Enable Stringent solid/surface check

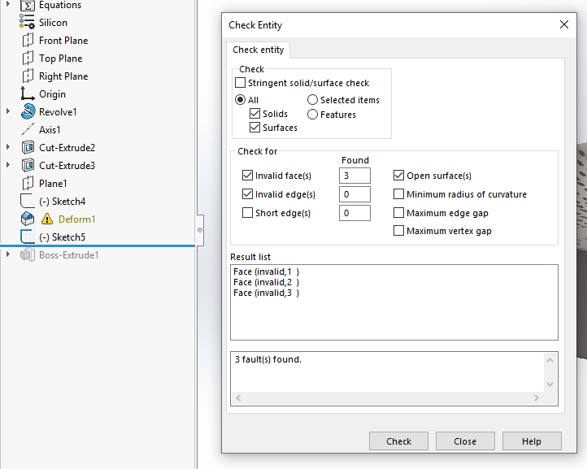tap(240, 83)
